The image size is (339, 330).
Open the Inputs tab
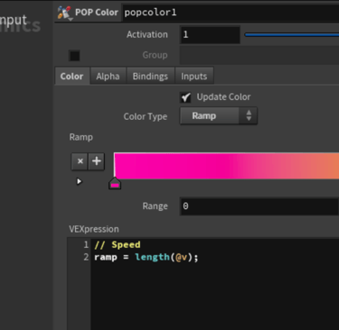click(194, 77)
